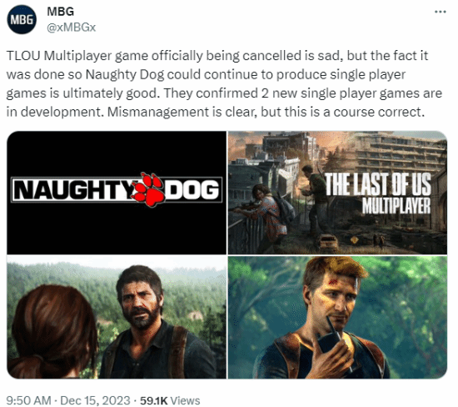This screenshot has height=407, width=458.
Task: Open The Last of Us Multiplayer image
Action: (x=337, y=193)
